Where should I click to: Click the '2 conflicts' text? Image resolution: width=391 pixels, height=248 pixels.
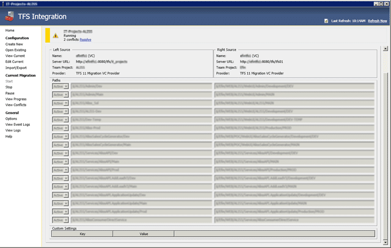[71, 40]
